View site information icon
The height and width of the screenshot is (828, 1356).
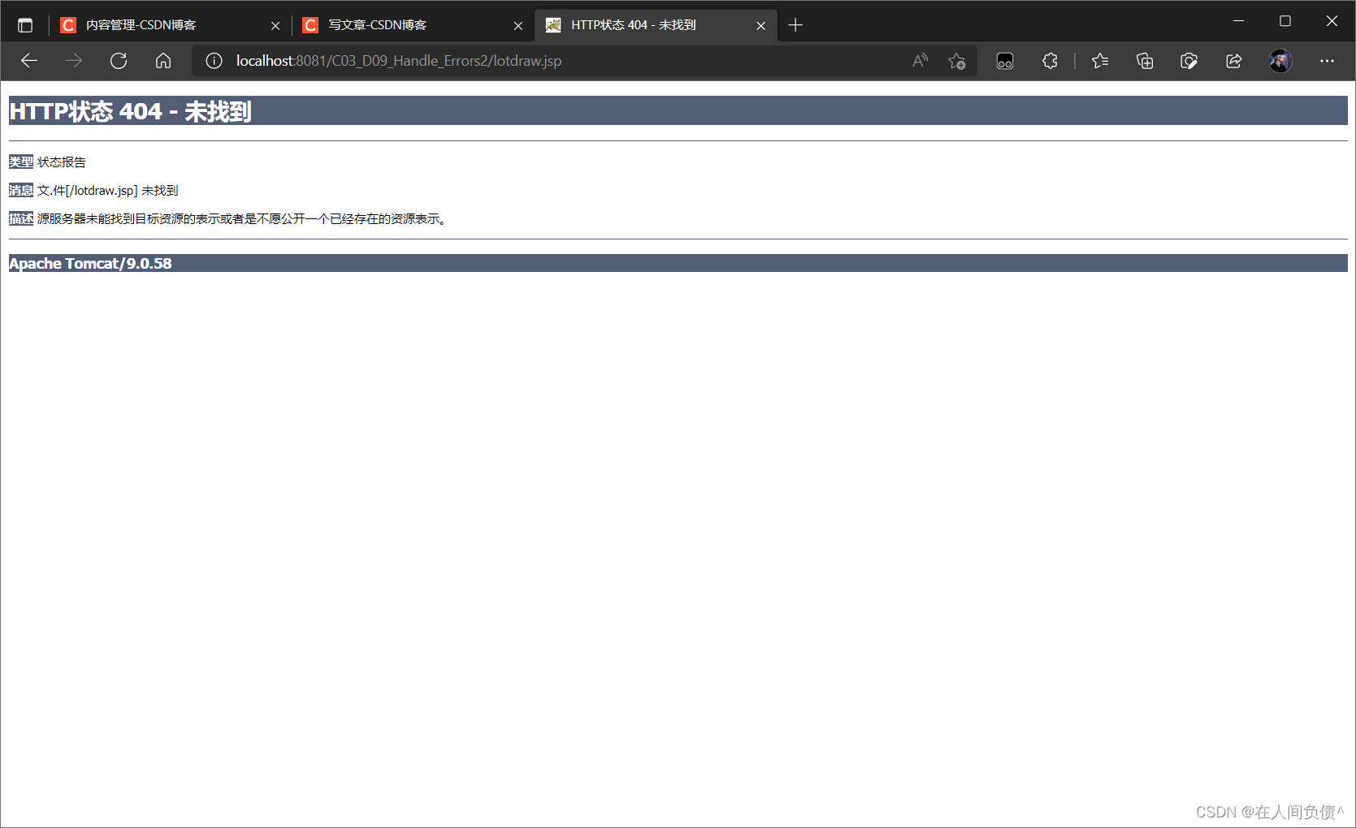point(214,61)
